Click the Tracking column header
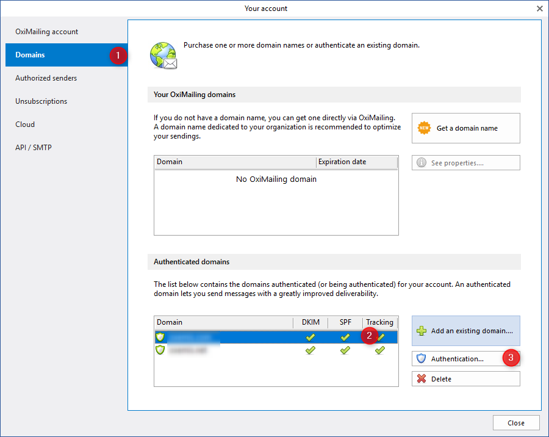 380,322
